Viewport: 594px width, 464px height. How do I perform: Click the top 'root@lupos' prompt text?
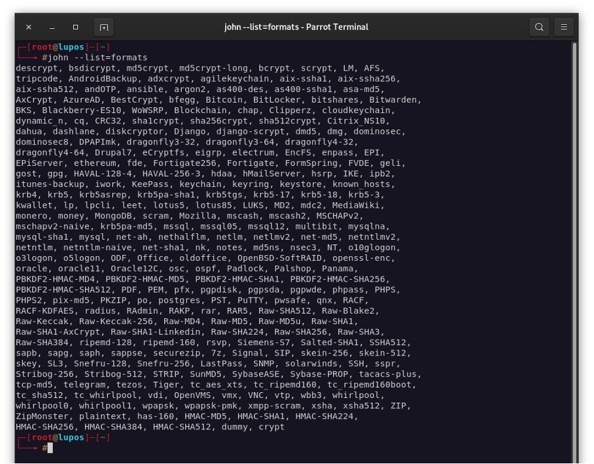click(x=58, y=47)
